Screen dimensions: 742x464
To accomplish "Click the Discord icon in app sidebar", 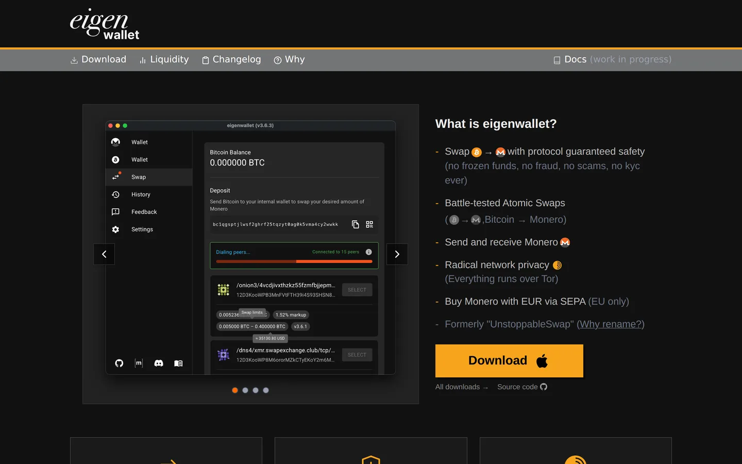I will tap(159, 363).
